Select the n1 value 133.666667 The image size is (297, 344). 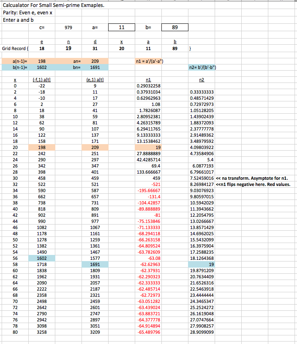(148, 172)
